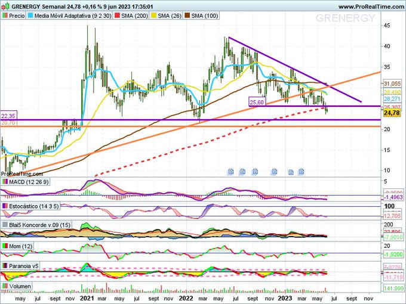Viewport: 406px width, 304px height.
Task: Open the second document note icon from left
Action: 242,172
